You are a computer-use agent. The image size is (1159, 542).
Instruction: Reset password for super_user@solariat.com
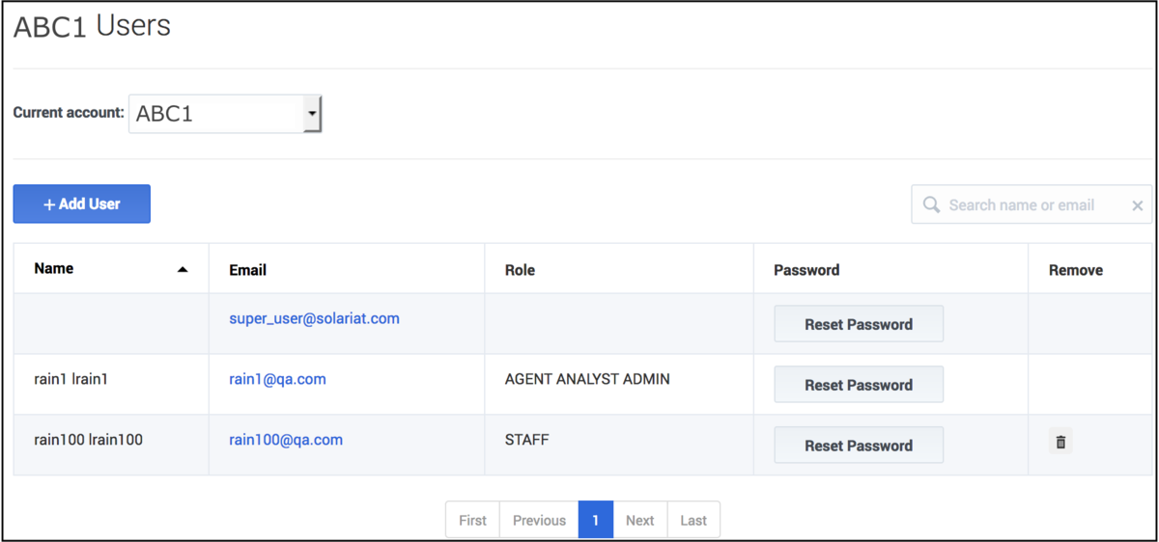coord(859,324)
